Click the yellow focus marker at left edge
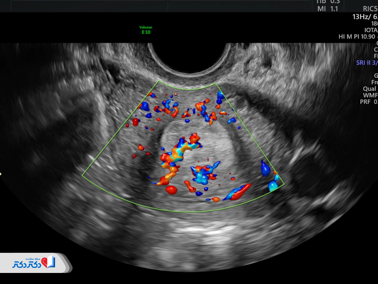The height and width of the screenshot is (284, 378). (x=1, y=174)
